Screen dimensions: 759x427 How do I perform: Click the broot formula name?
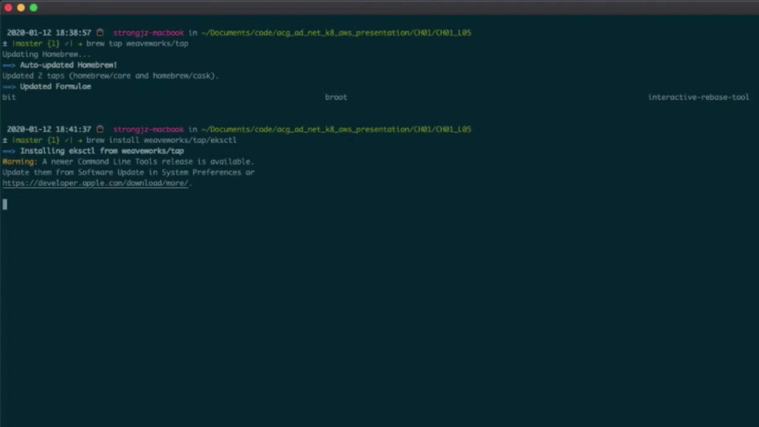coord(336,97)
